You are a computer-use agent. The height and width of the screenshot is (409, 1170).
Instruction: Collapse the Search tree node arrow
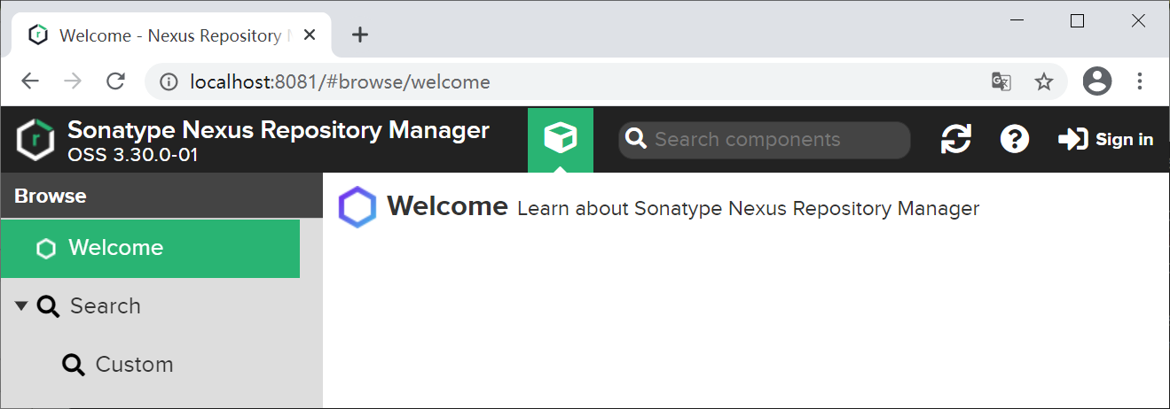[21, 306]
